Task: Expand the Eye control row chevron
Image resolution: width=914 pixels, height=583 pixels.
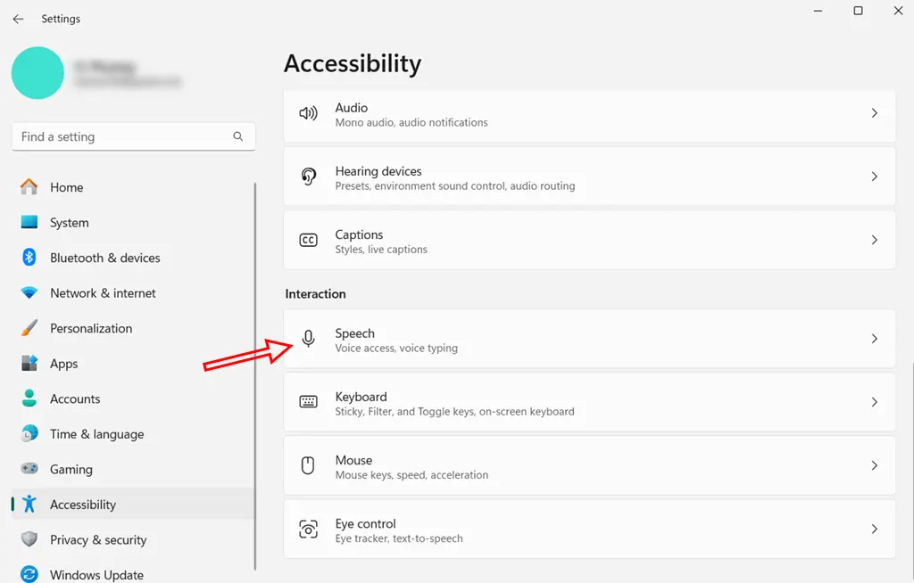Action: [875, 530]
